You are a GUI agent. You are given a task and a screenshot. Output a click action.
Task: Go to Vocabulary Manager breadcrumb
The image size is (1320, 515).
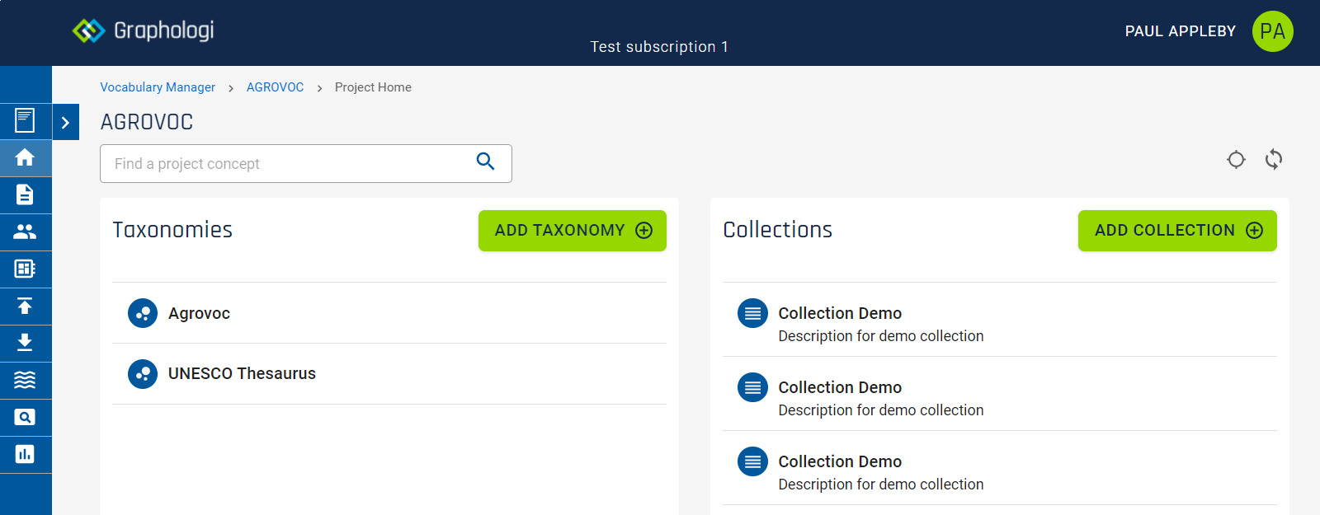(x=158, y=87)
